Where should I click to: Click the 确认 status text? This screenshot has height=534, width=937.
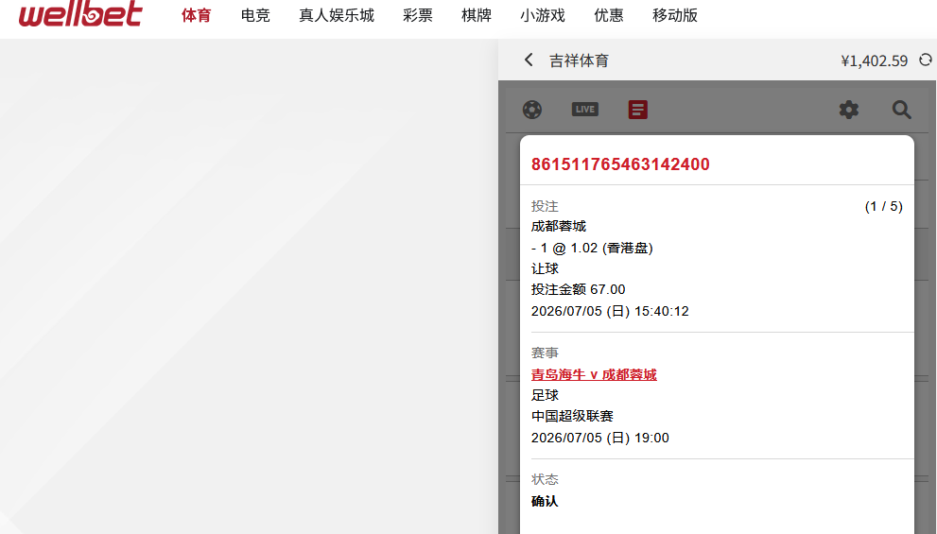pos(545,501)
